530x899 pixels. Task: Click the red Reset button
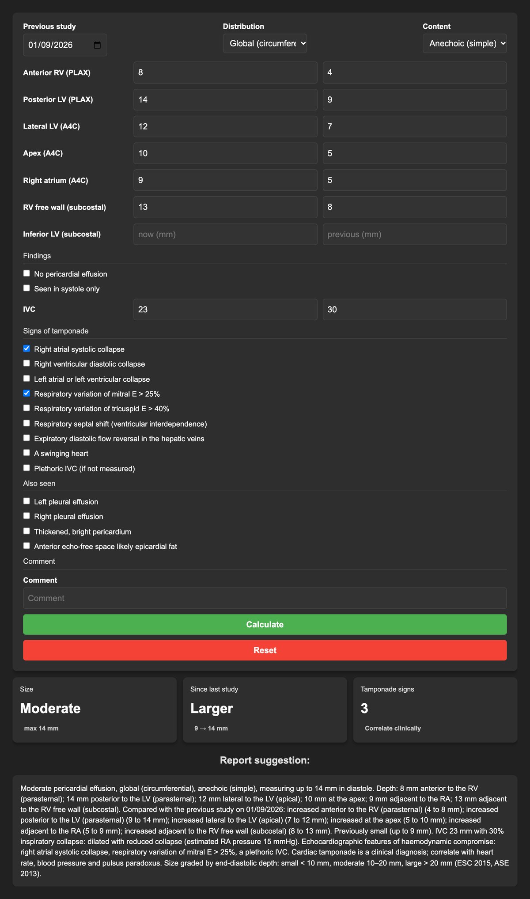tap(265, 650)
